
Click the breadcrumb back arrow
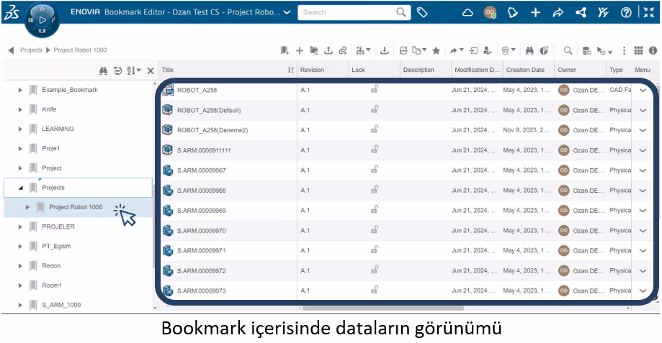11,50
